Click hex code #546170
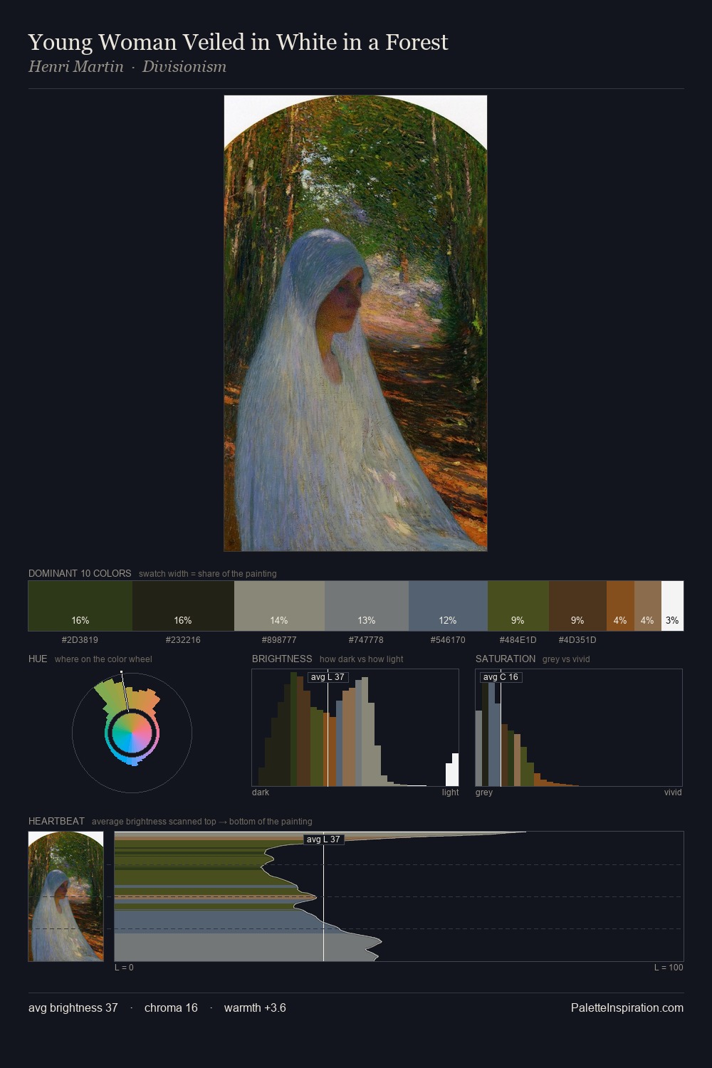 [448, 640]
